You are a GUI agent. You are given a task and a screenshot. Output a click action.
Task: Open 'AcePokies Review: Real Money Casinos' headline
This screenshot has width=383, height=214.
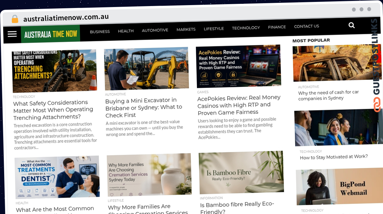(x=239, y=105)
